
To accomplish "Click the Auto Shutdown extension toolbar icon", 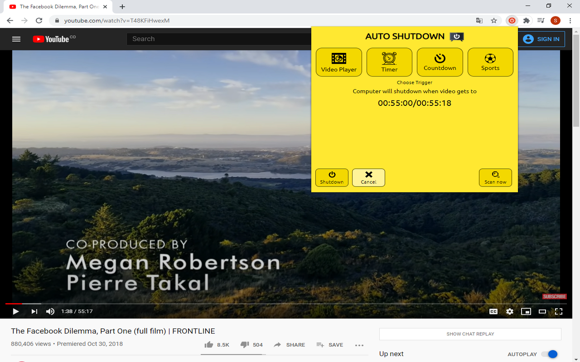I will pos(512,20).
